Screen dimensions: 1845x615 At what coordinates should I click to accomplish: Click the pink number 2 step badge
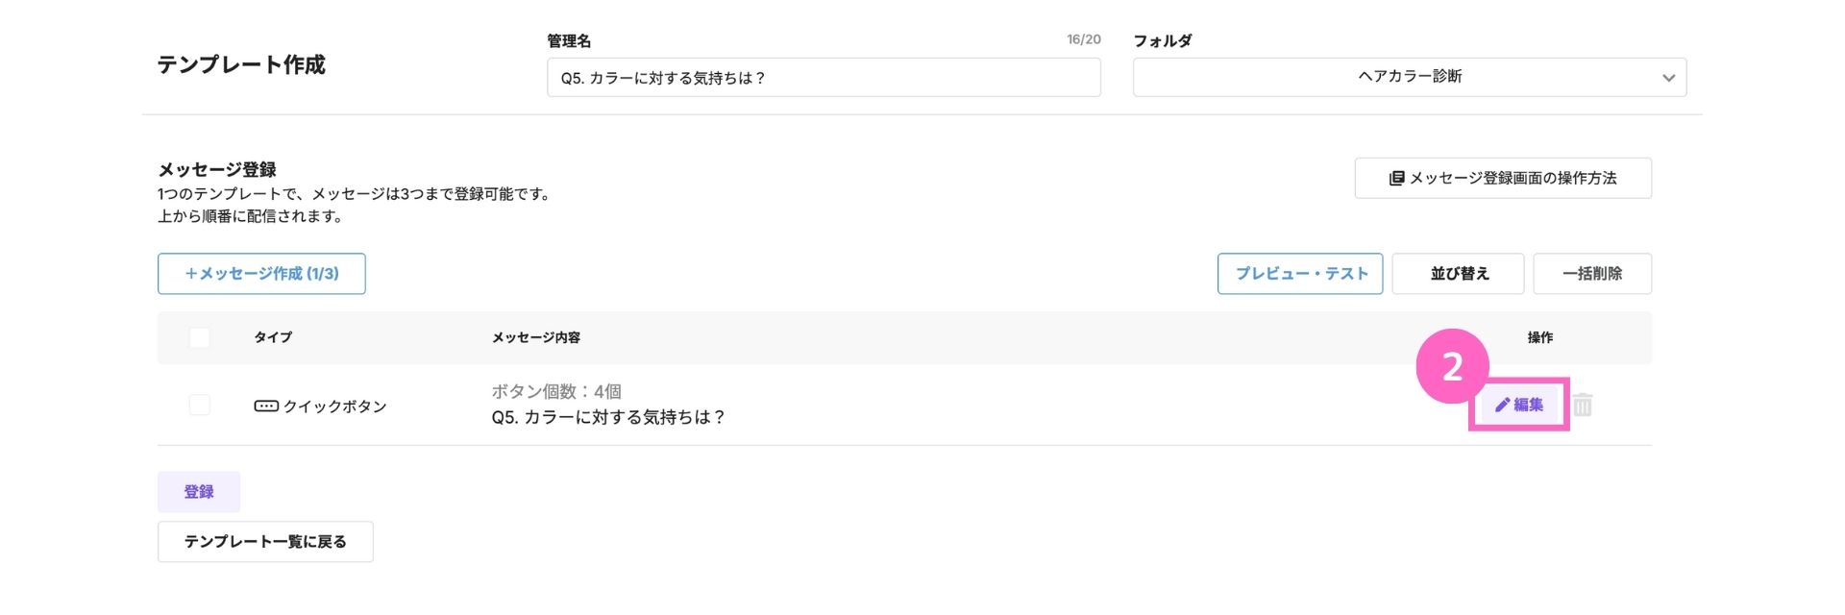1452,366
